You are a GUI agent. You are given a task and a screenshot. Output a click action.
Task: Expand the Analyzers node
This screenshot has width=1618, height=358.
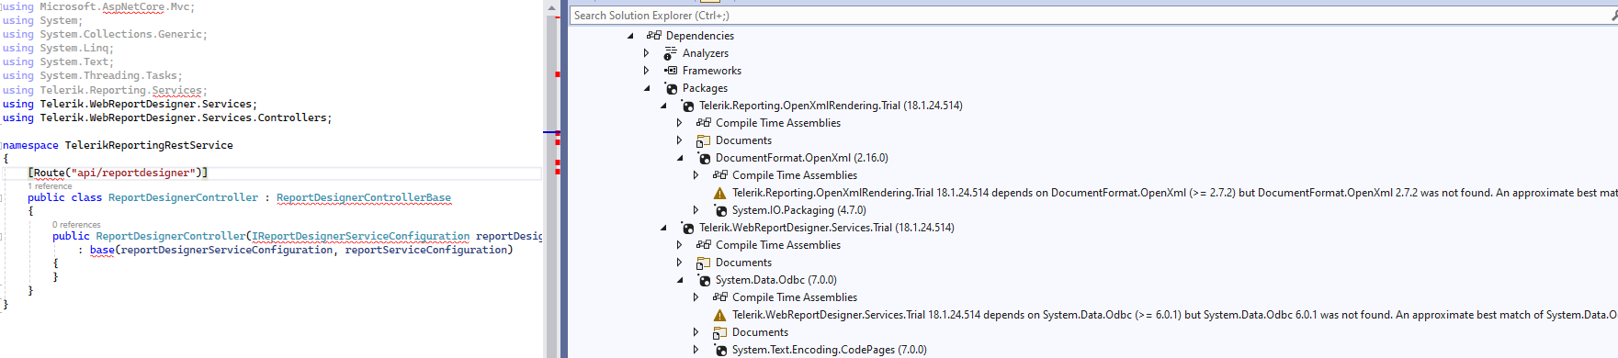point(646,53)
